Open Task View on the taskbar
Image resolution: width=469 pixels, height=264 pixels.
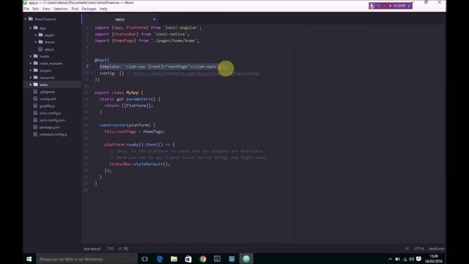click(145, 259)
